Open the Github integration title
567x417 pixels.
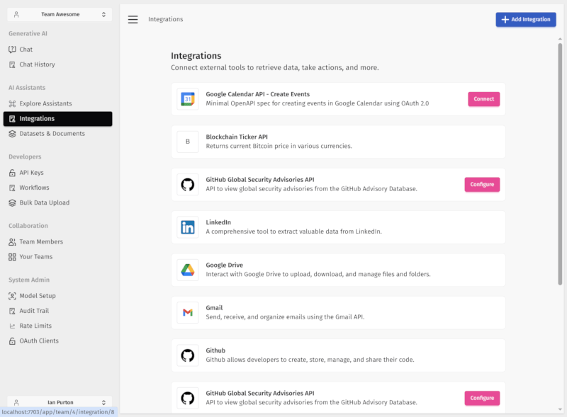click(x=215, y=350)
